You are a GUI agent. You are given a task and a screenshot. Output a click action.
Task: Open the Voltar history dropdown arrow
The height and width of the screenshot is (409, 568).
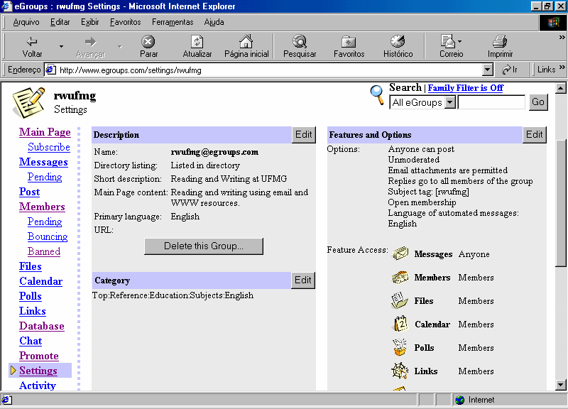pyautogui.click(x=61, y=46)
